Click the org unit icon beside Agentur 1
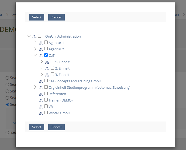Viewport: 186px width, 150px height. click(41, 43)
